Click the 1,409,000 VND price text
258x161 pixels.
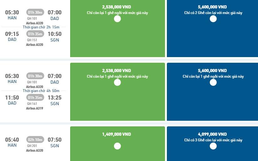point(116,134)
